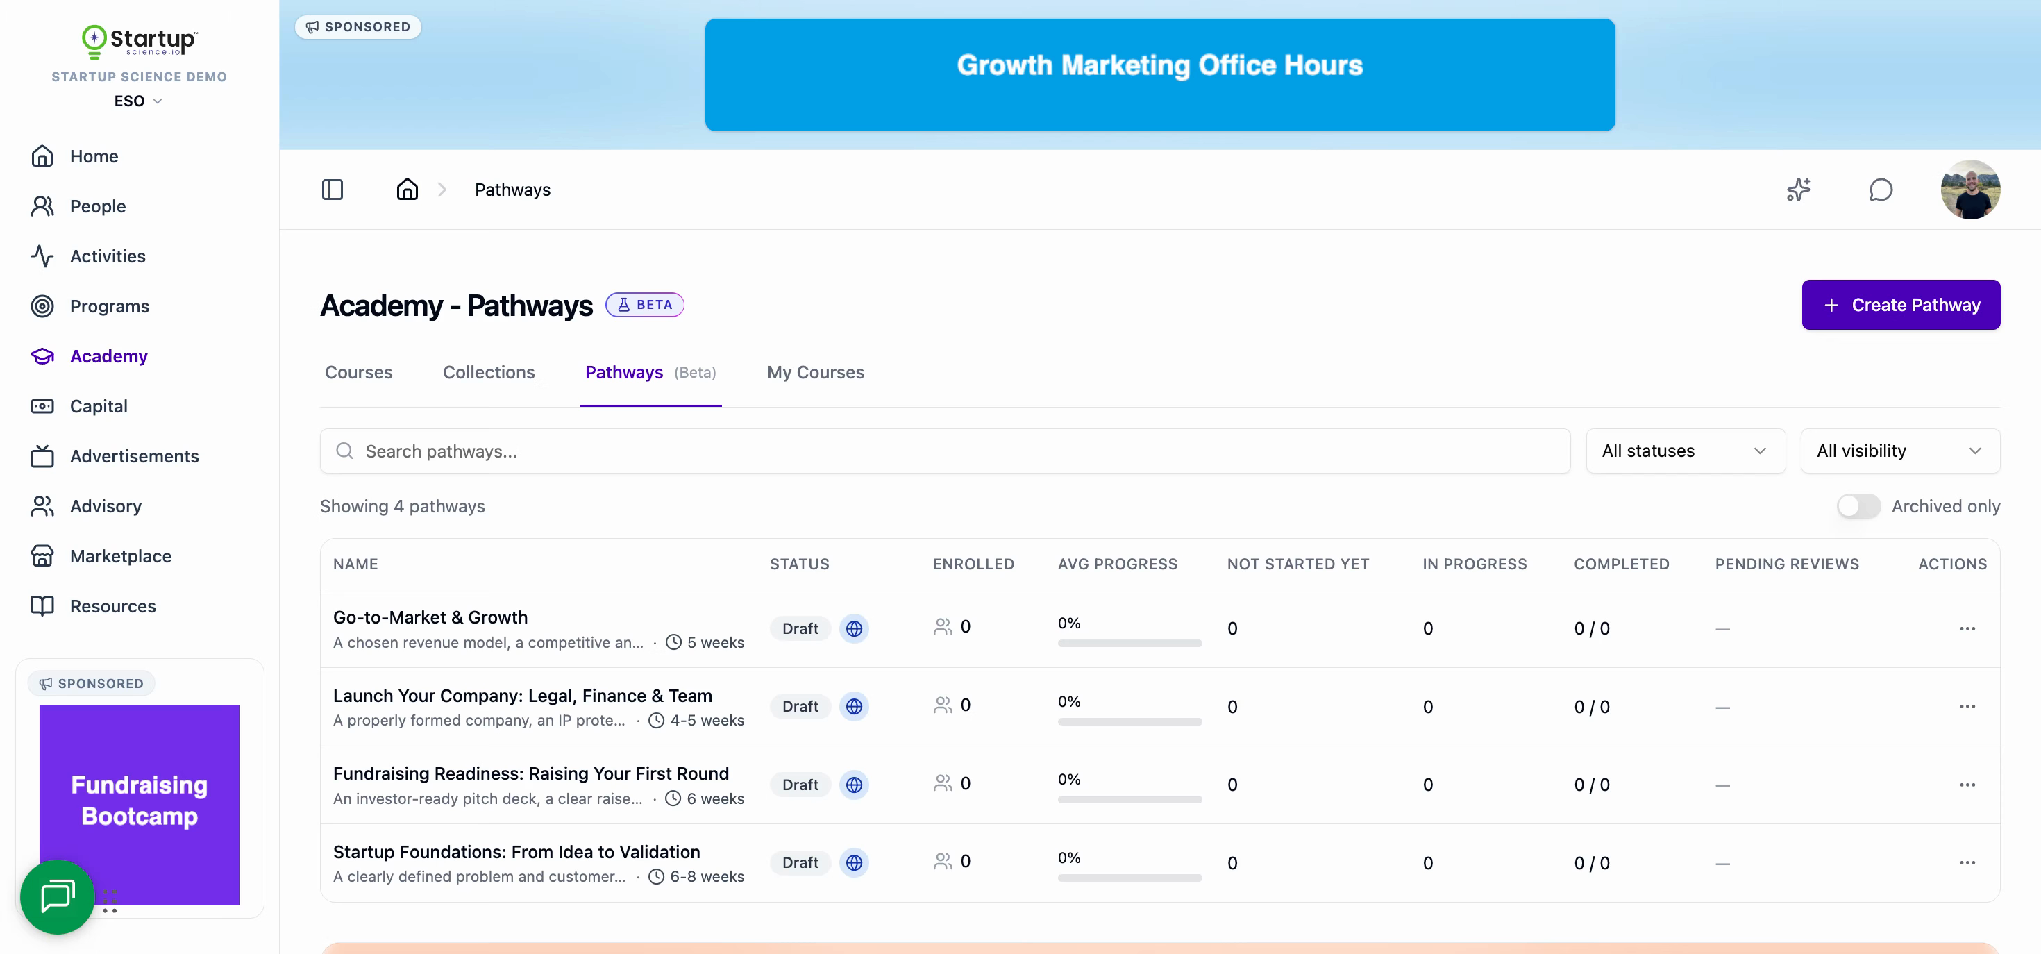Select the Pathways (Beta) tab
Image resolution: width=2041 pixels, height=954 pixels.
pos(650,372)
